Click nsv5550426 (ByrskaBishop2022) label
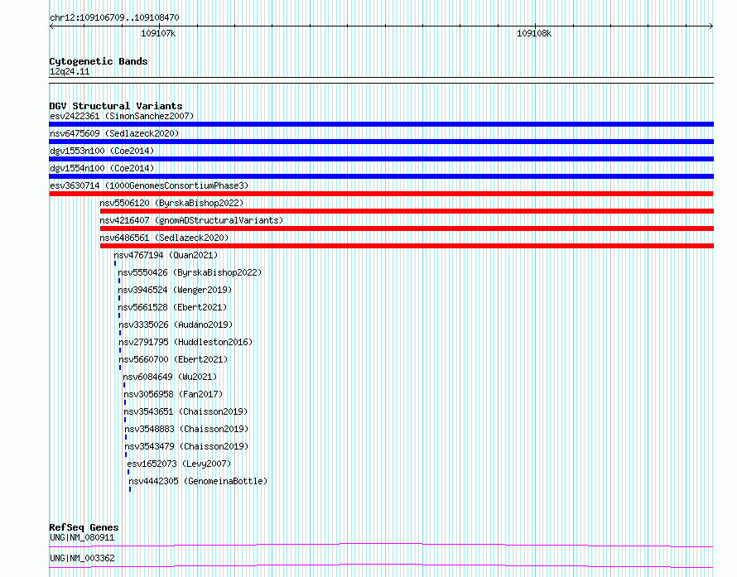Image resolution: width=737 pixels, height=577 pixels. (x=190, y=272)
